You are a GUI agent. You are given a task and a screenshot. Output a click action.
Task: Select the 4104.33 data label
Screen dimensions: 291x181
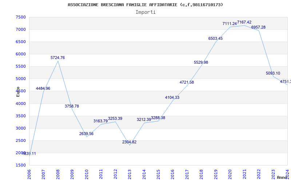pyautogui.click(x=172, y=97)
